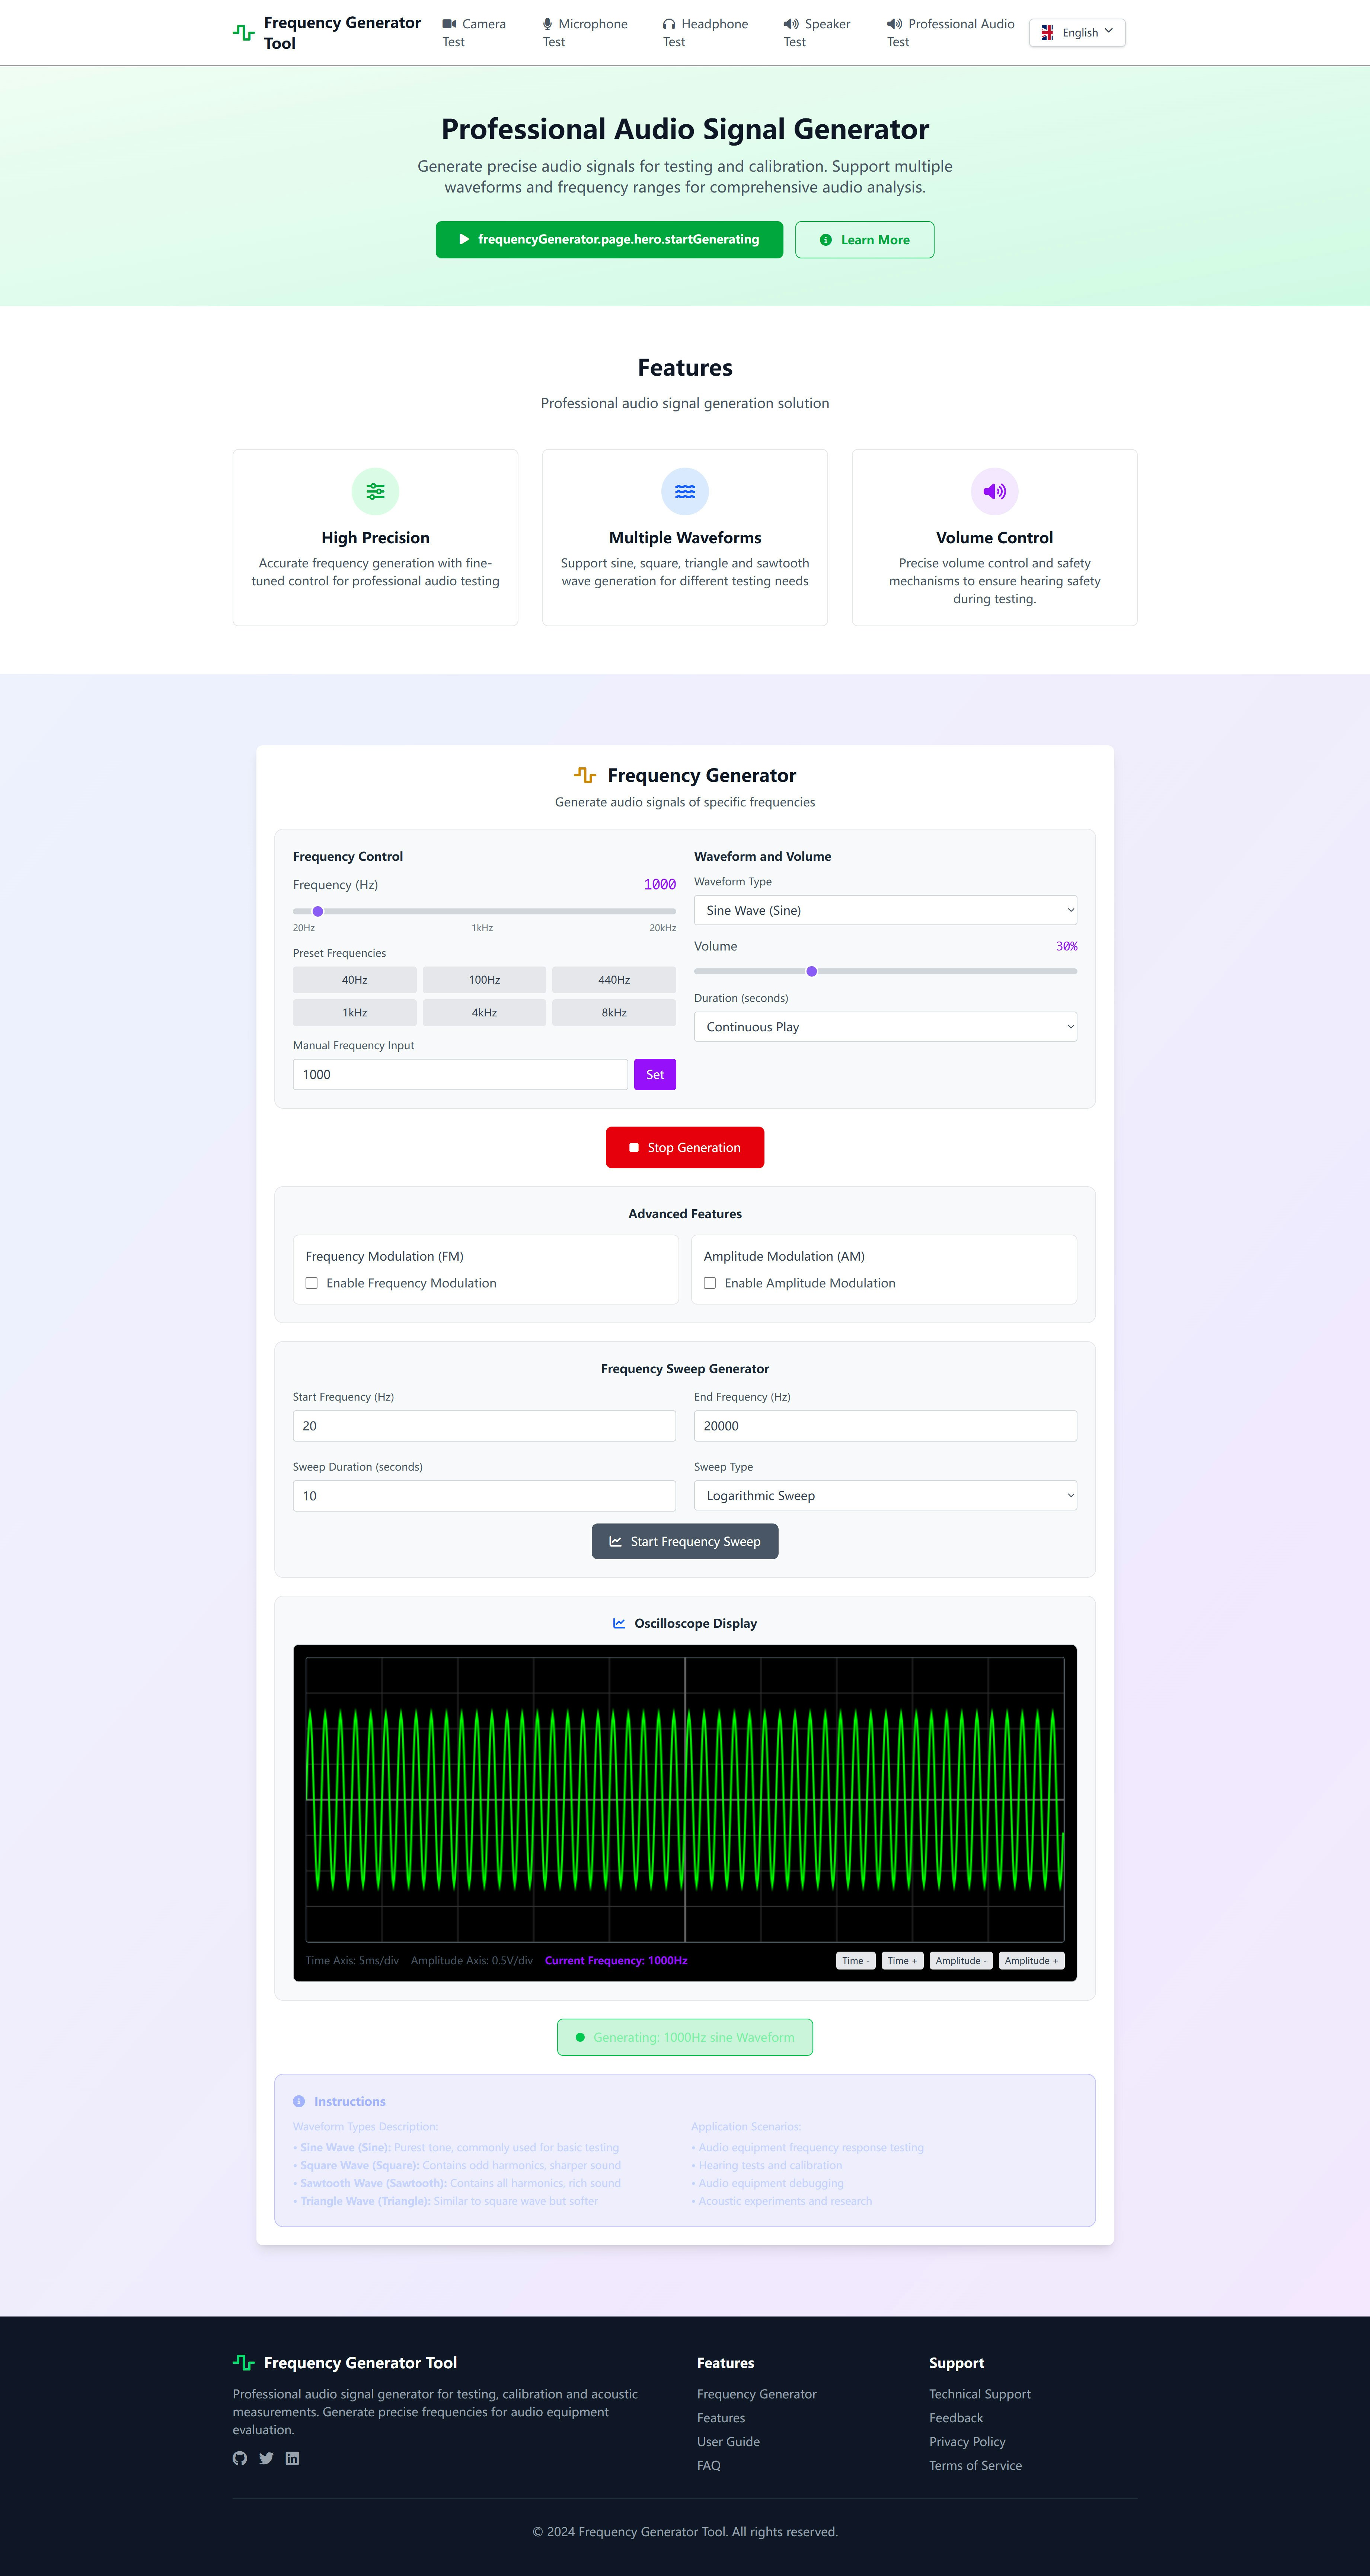
Task: Enable Frequency Modulation checkbox
Action: click(x=312, y=1283)
